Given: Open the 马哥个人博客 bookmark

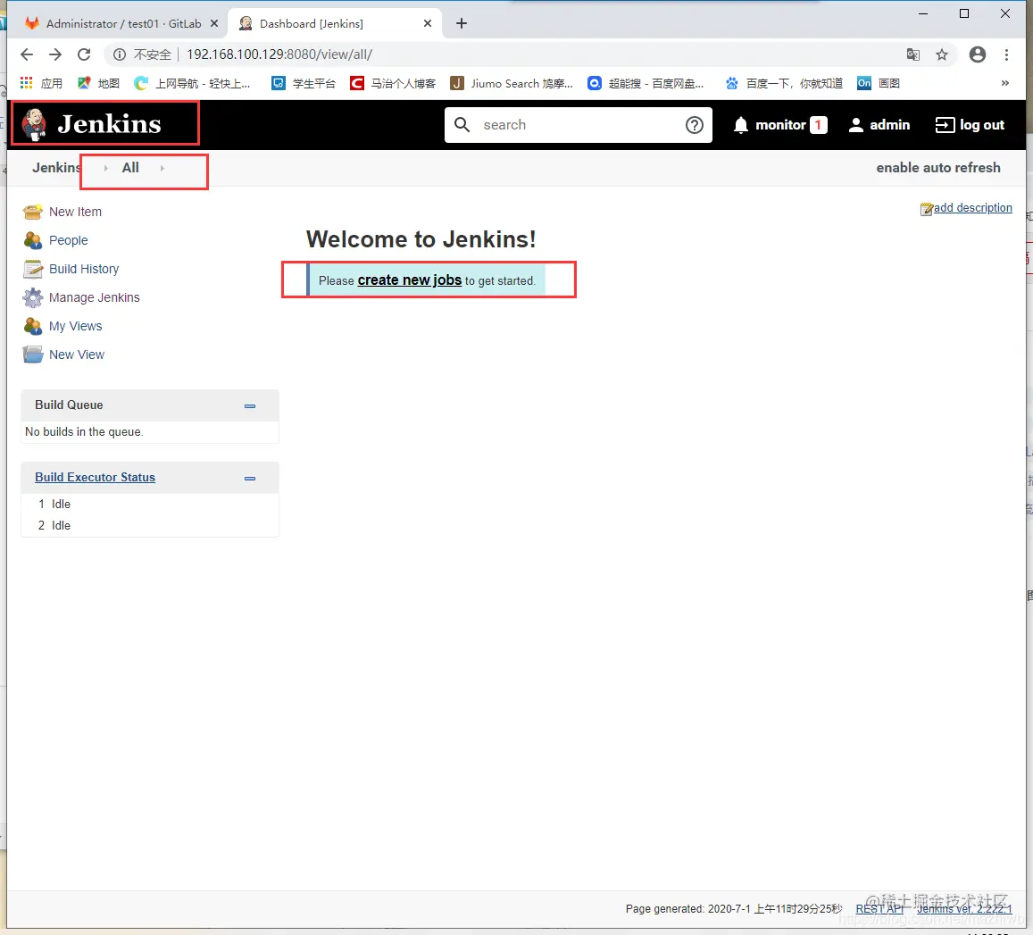Looking at the screenshot, I should (x=393, y=83).
